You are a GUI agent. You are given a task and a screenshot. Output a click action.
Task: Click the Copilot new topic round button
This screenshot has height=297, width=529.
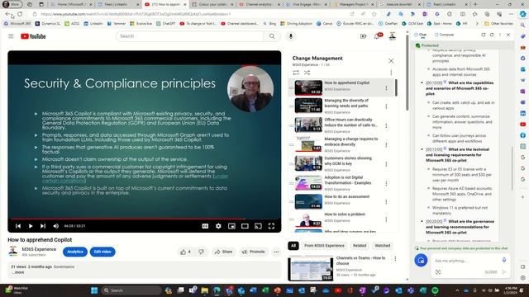[x=421, y=261]
